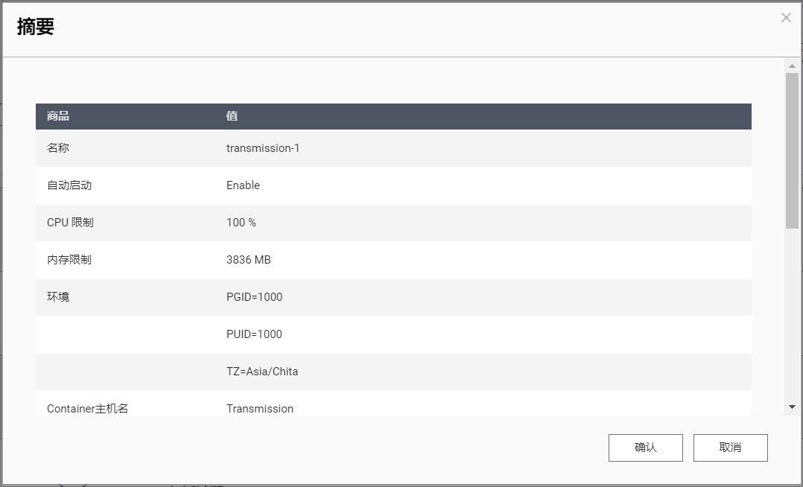Click the 值 column header
Screen dimensions: 803x487
click(232, 116)
